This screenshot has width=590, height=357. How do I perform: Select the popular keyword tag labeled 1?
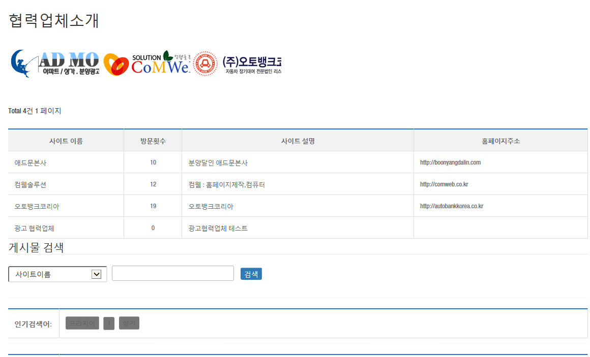click(x=109, y=323)
